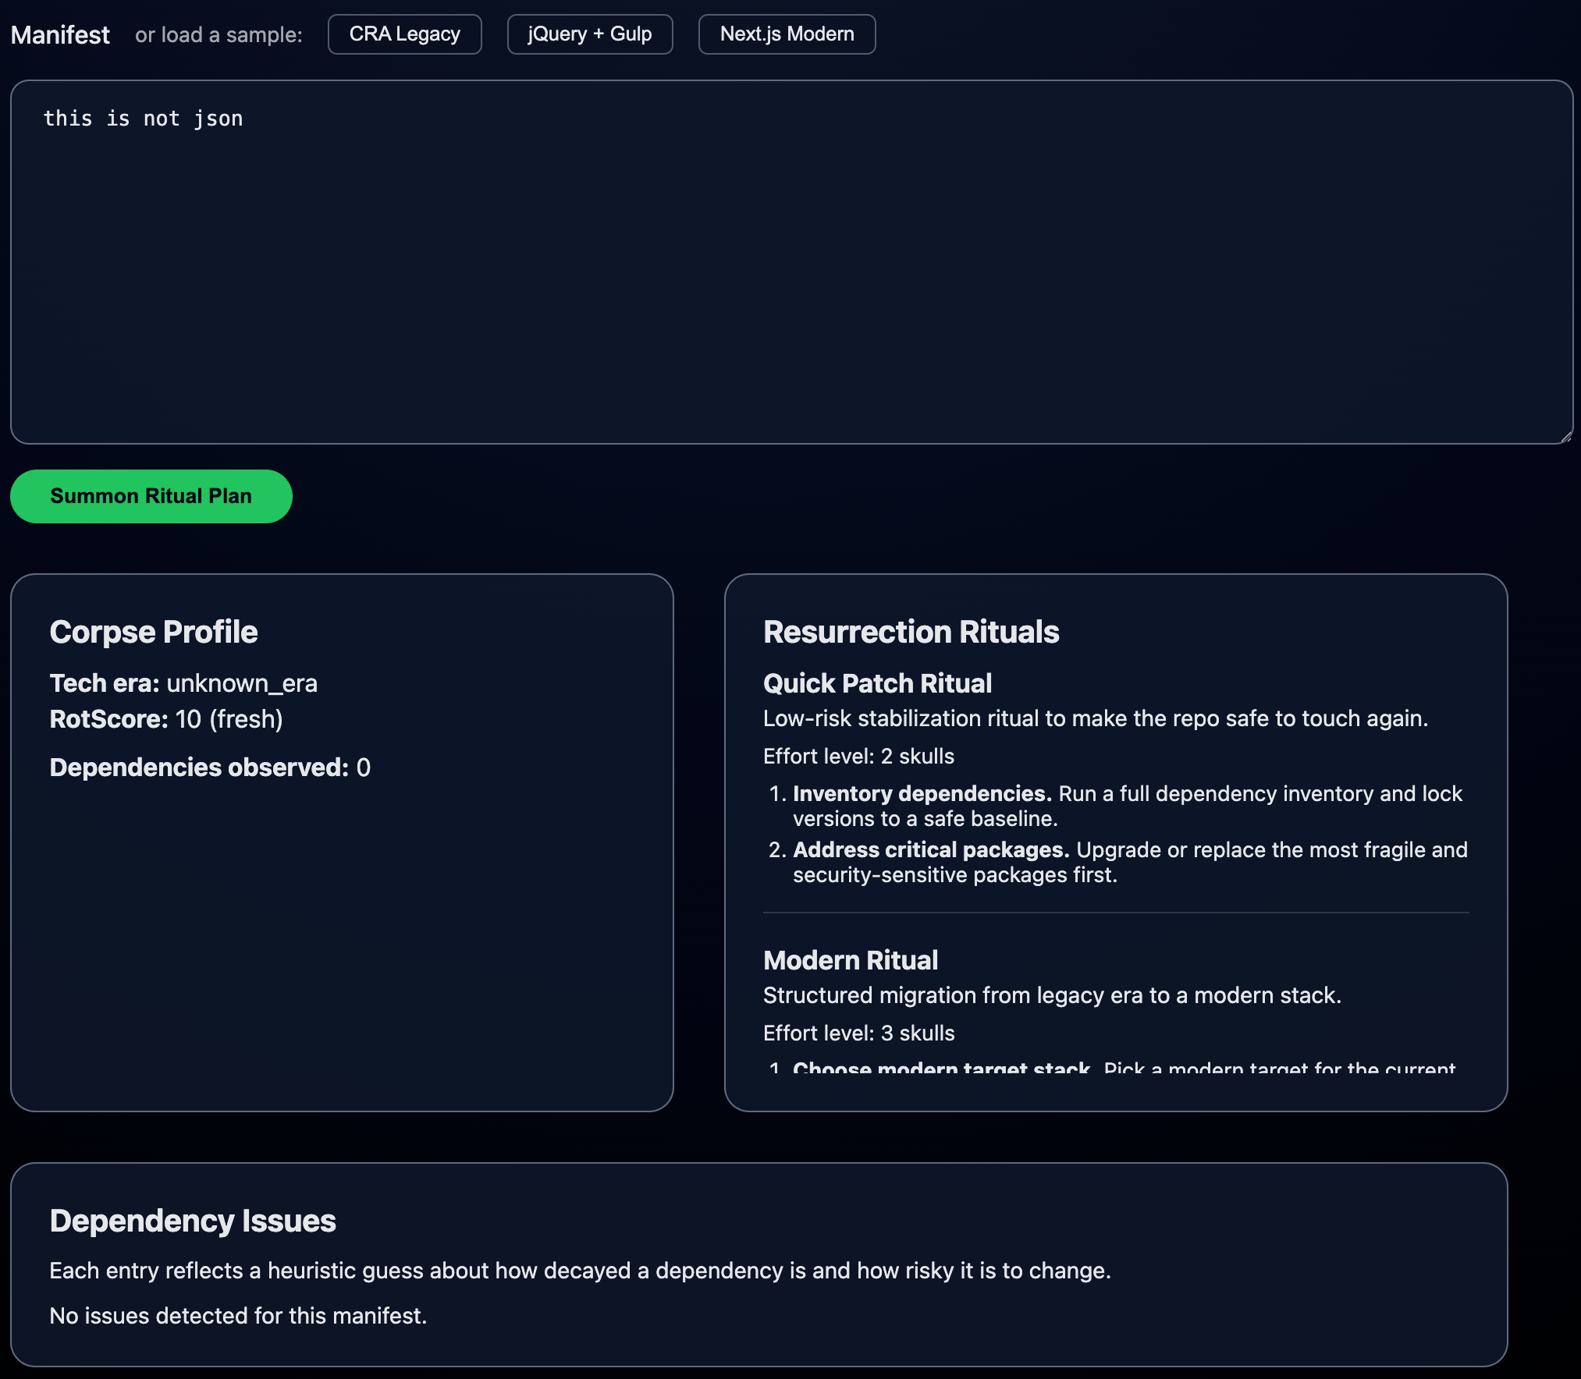Click the Effort level 3 skulls text
The height and width of the screenshot is (1379, 1581).
pyautogui.click(x=858, y=1033)
